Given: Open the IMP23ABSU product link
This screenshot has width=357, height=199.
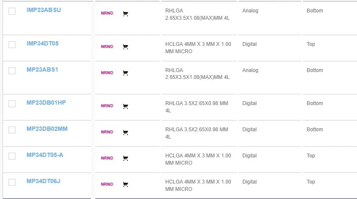Looking at the screenshot, I should (x=44, y=10).
